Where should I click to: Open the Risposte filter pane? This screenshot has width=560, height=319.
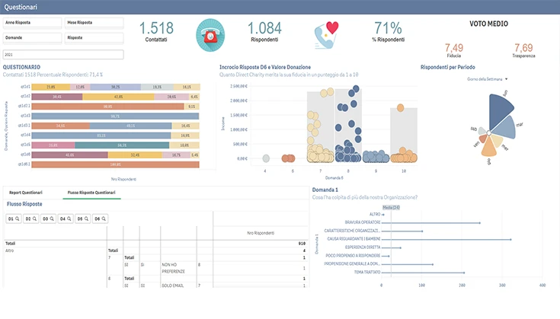94,38
